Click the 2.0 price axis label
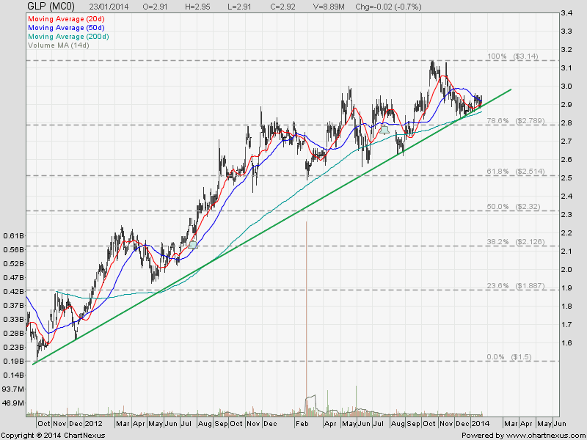Image resolution: width=587 pixels, height=440 pixels. click(x=566, y=269)
